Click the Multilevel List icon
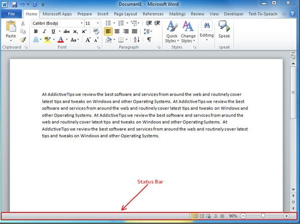Viewport: 300px width, 224px height. tap(134, 23)
